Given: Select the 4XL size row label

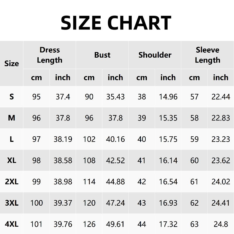Looking at the screenshot, I should tap(12, 224).
